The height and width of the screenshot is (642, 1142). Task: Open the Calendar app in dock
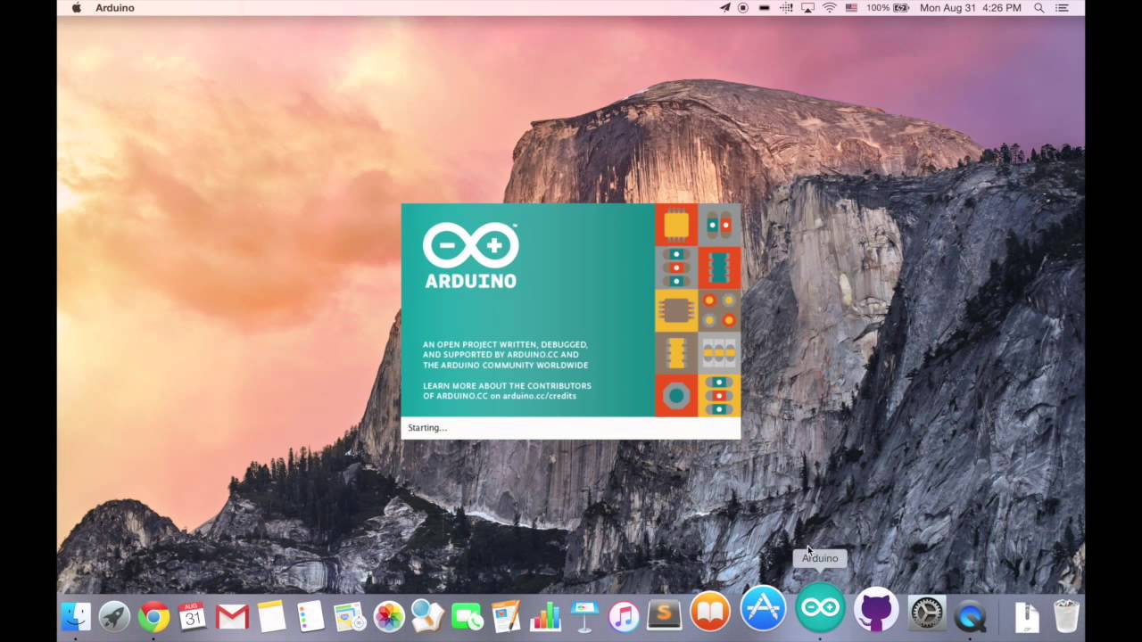192,616
